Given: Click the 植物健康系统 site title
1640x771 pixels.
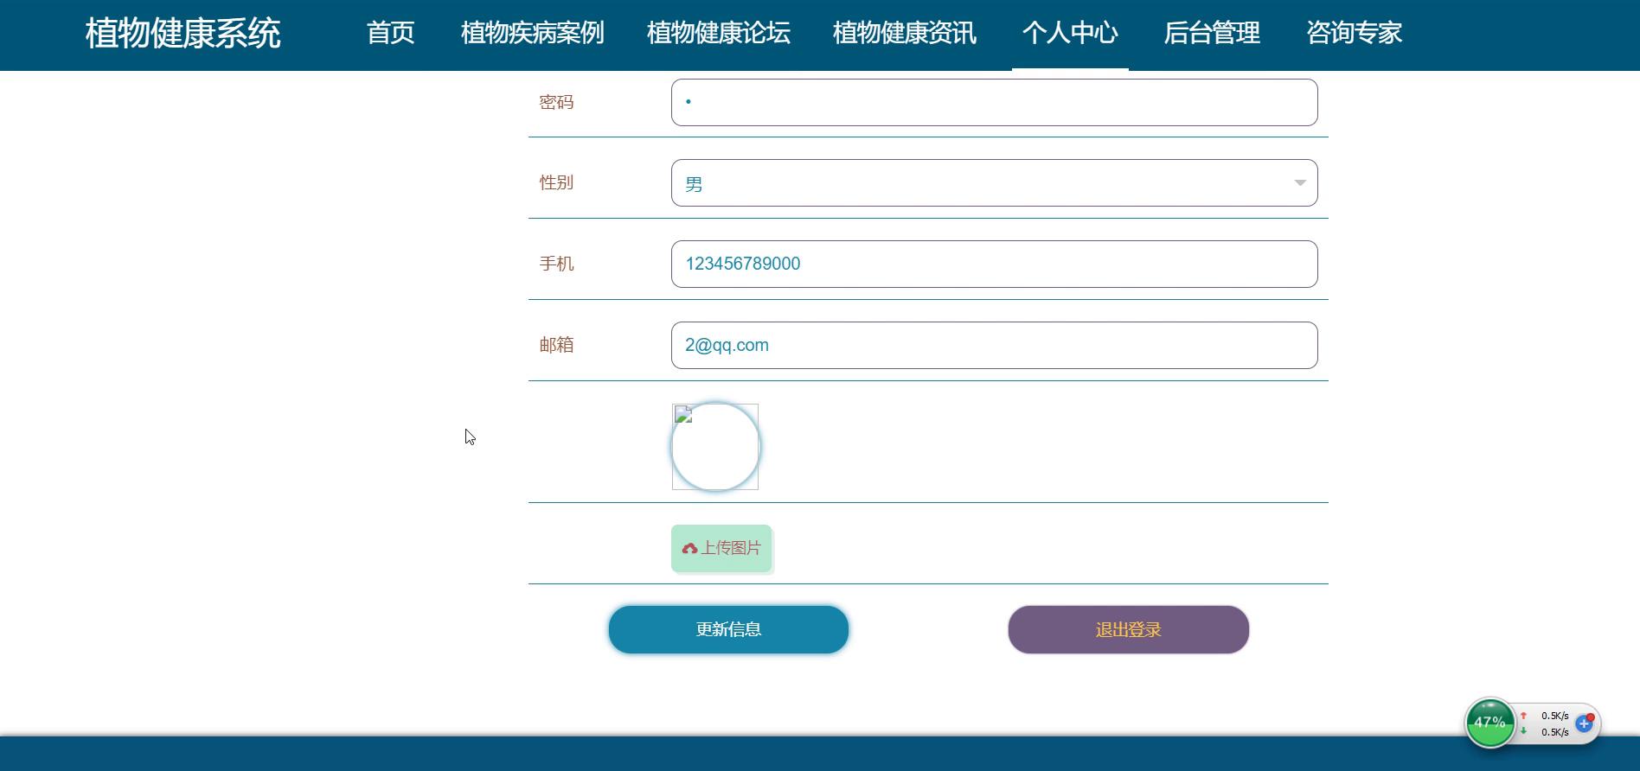Looking at the screenshot, I should click(x=183, y=34).
